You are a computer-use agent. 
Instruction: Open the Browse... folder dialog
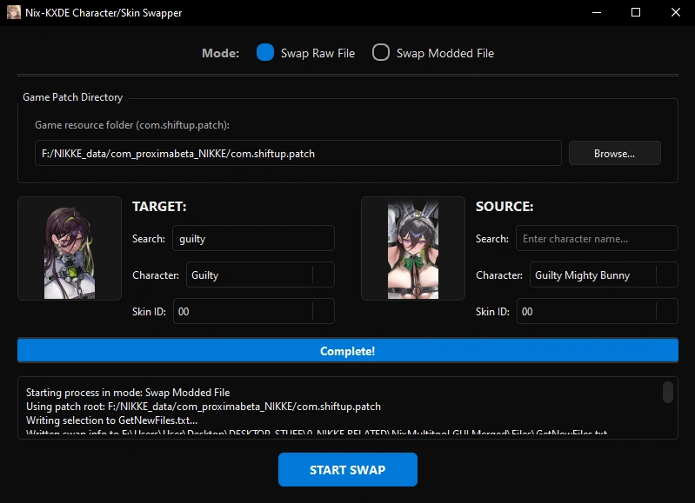coord(614,153)
